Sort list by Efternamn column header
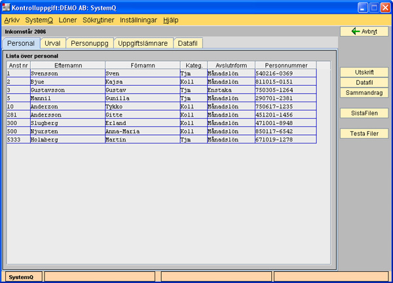393x283 pixels. coord(67,66)
